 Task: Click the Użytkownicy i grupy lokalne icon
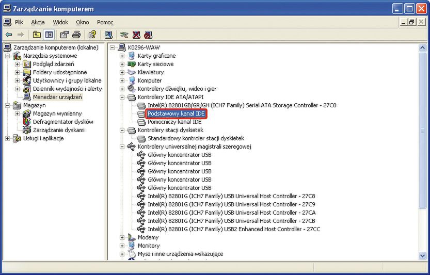[27, 80]
